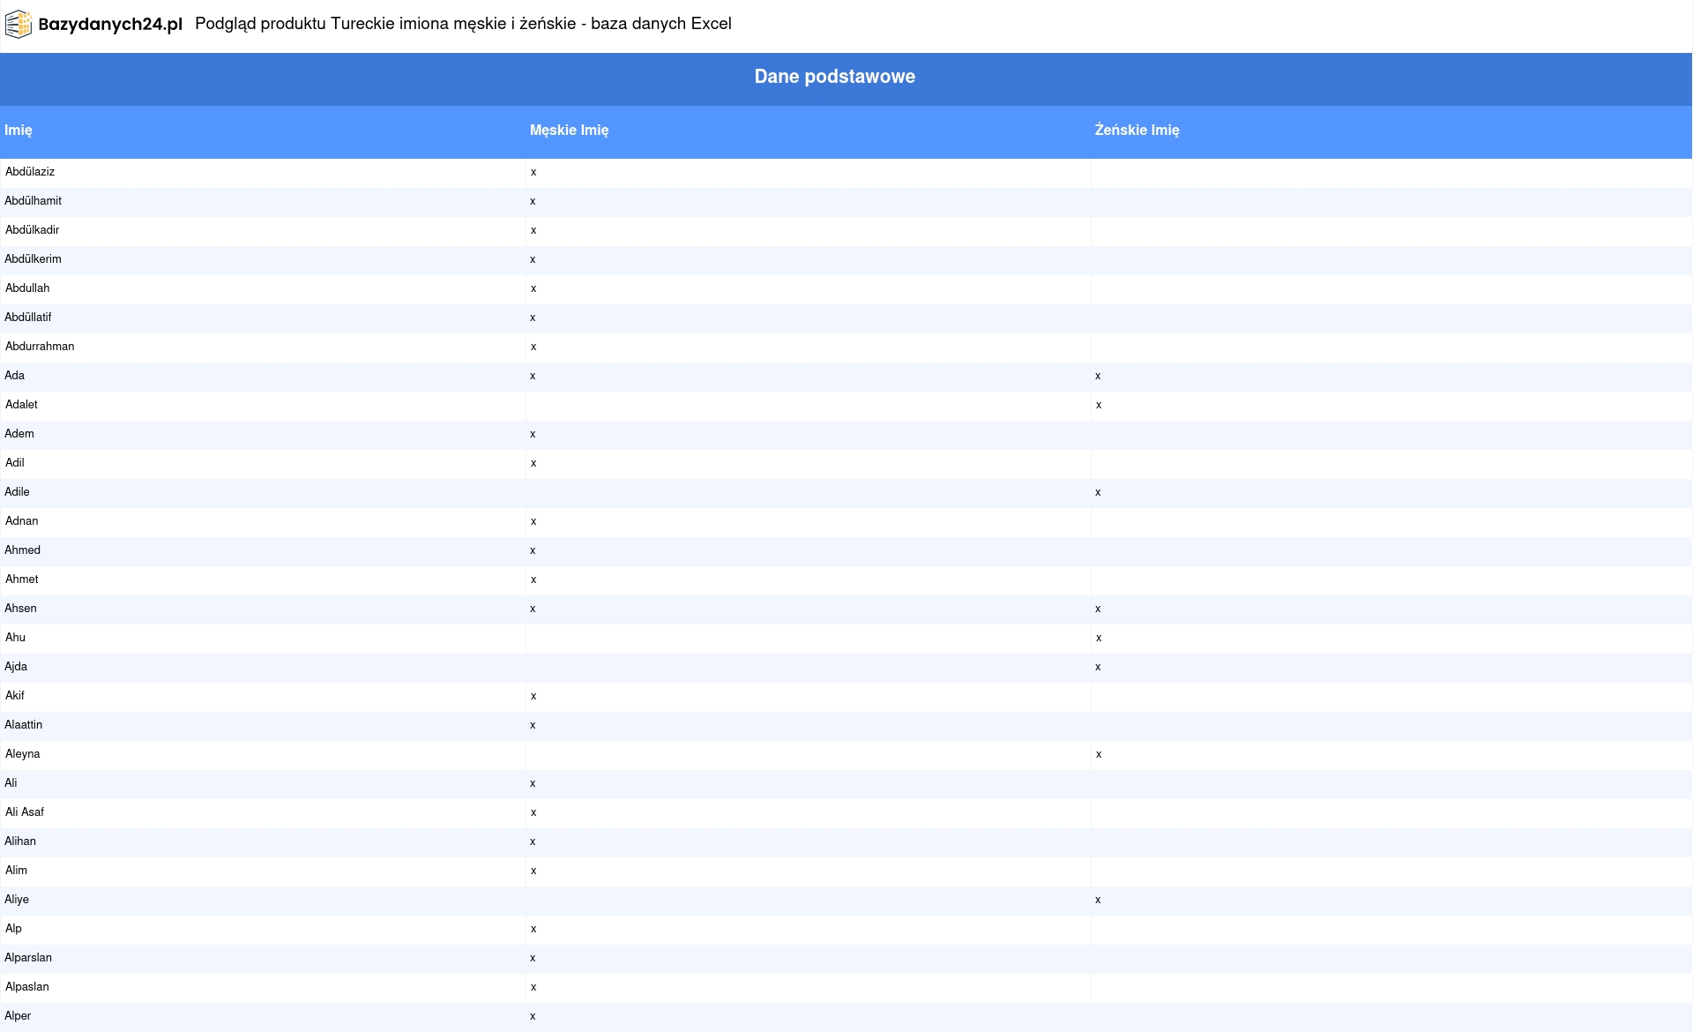Click the Imię column header
Viewport: 1693px width, 1032px height.
click(19, 131)
